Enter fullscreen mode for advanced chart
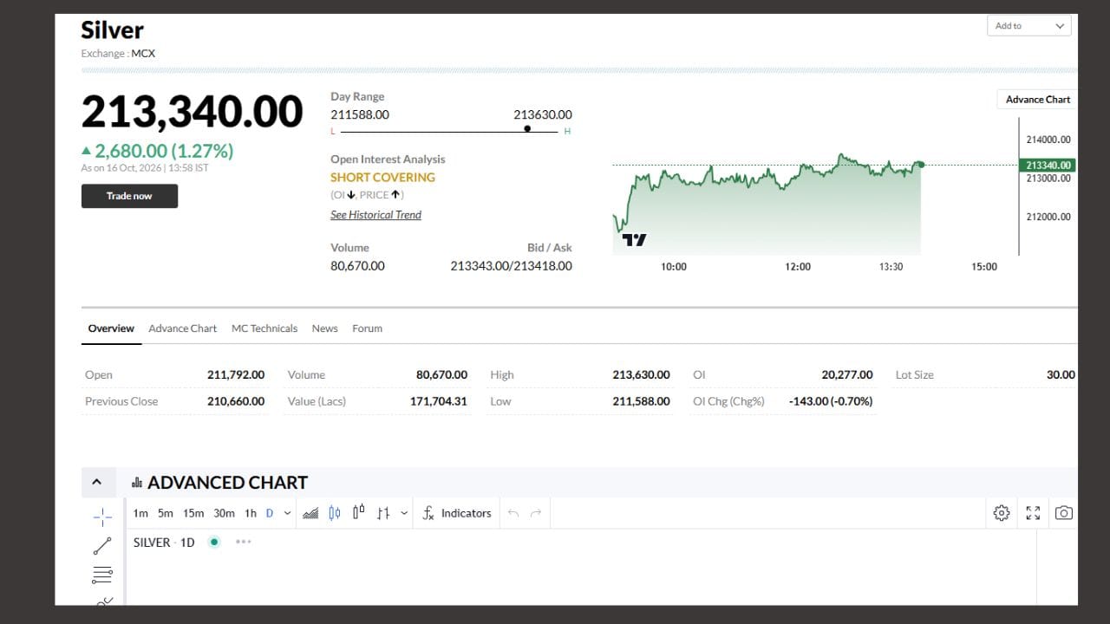 [1033, 513]
